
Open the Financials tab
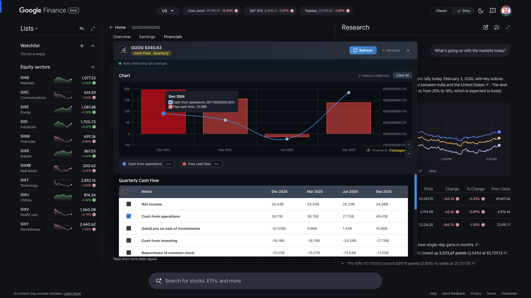tap(173, 37)
